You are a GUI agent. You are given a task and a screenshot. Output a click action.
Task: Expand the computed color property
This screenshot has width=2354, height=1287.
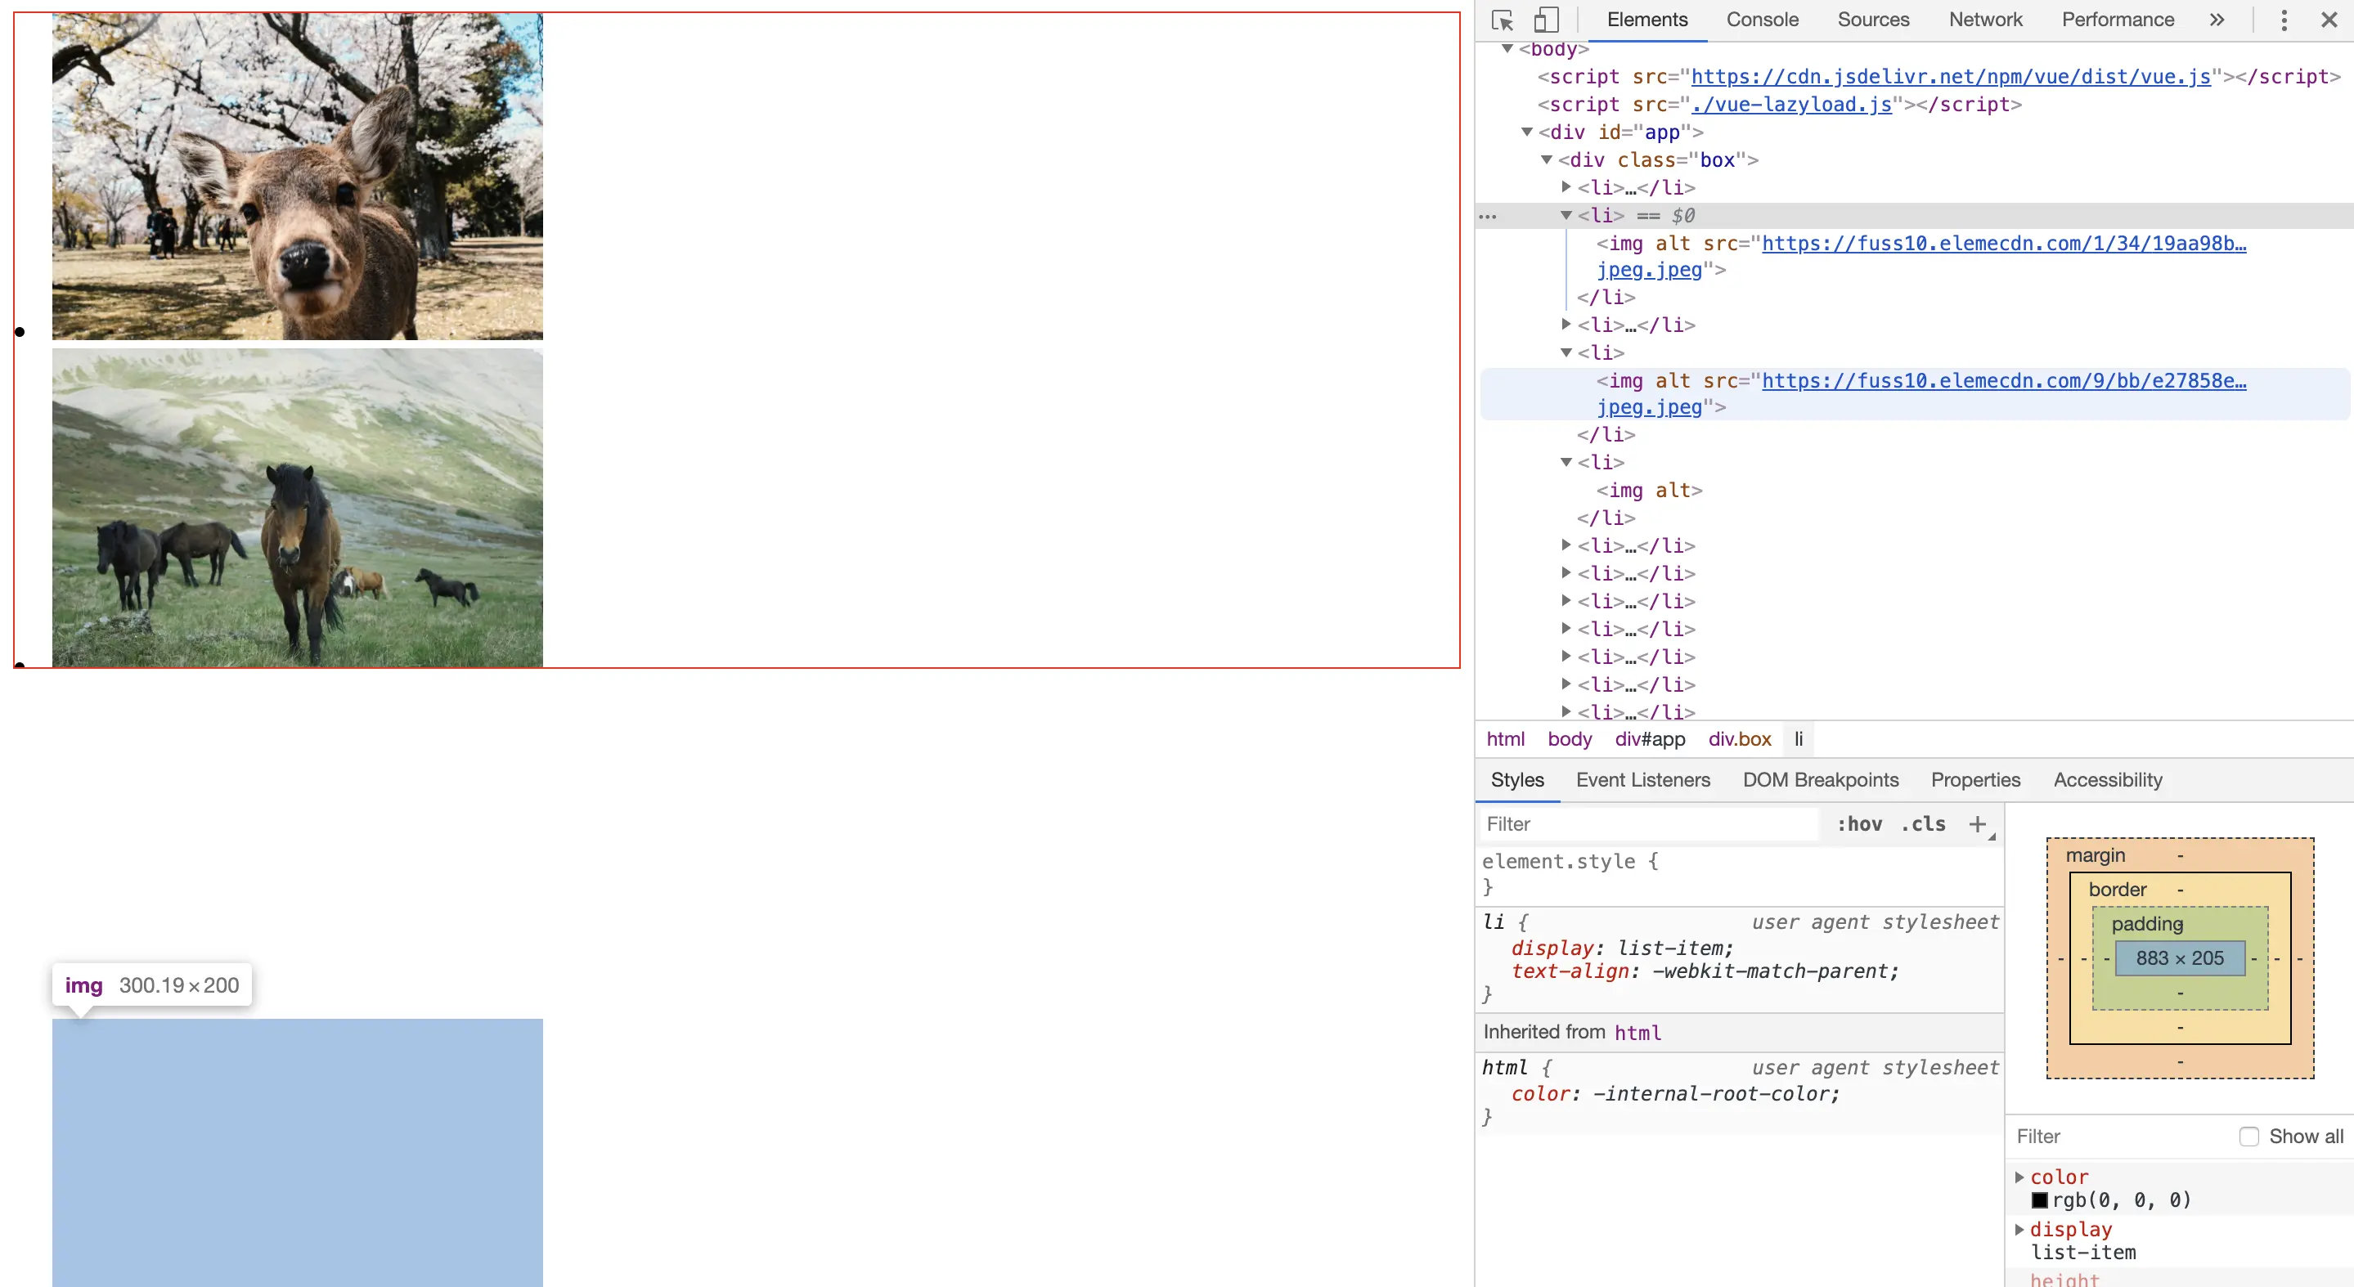(2019, 1177)
